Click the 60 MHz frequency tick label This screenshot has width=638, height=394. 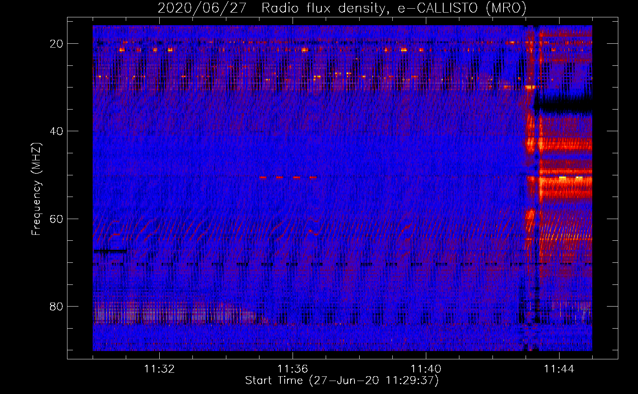[57, 219]
